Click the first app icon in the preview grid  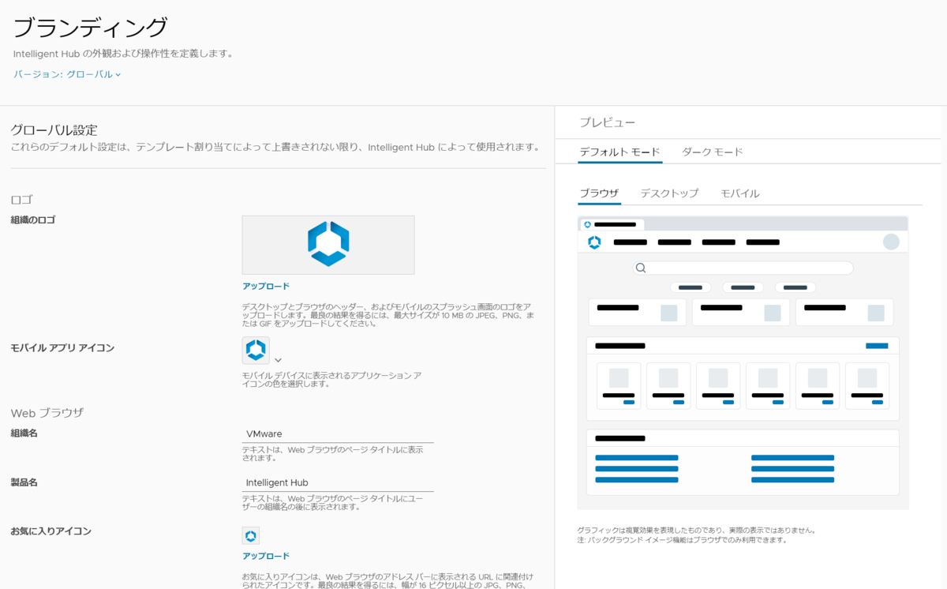coord(619,385)
